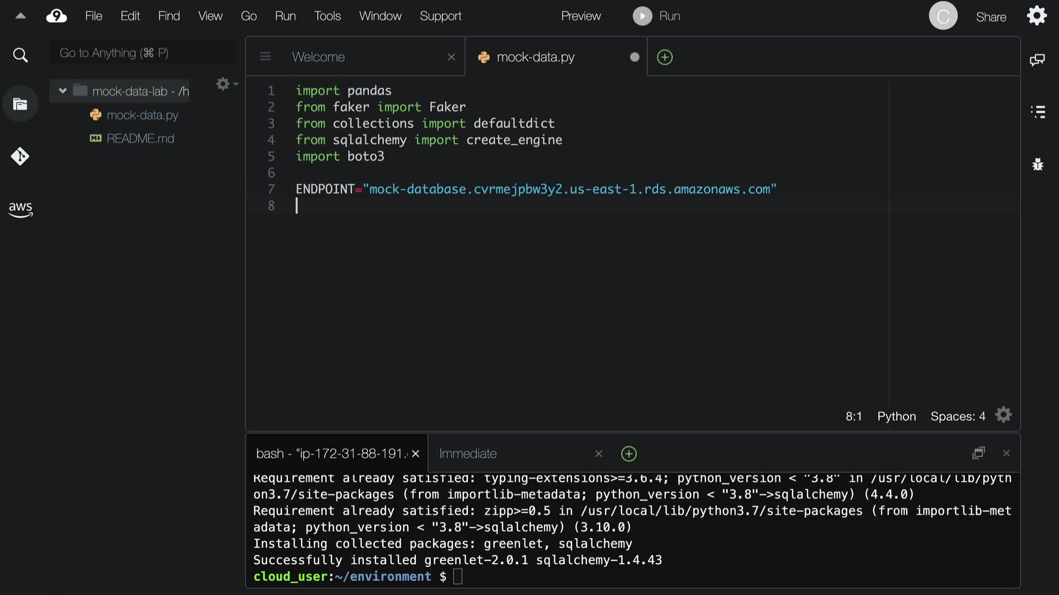Image resolution: width=1059 pixels, height=595 pixels.
Task: Open Preferences with the top-right gear icon
Action: pyautogui.click(x=1036, y=16)
